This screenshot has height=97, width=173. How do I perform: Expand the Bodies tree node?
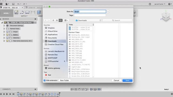4,35
